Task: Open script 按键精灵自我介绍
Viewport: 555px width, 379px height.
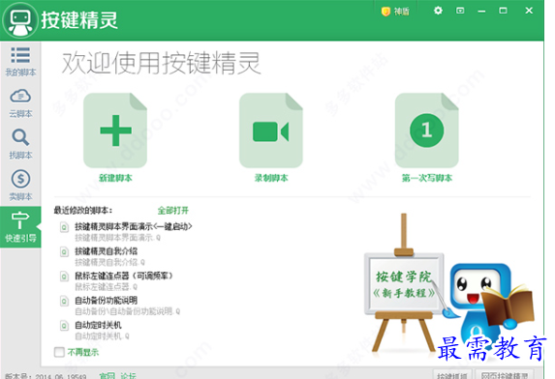Action: click(x=106, y=251)
